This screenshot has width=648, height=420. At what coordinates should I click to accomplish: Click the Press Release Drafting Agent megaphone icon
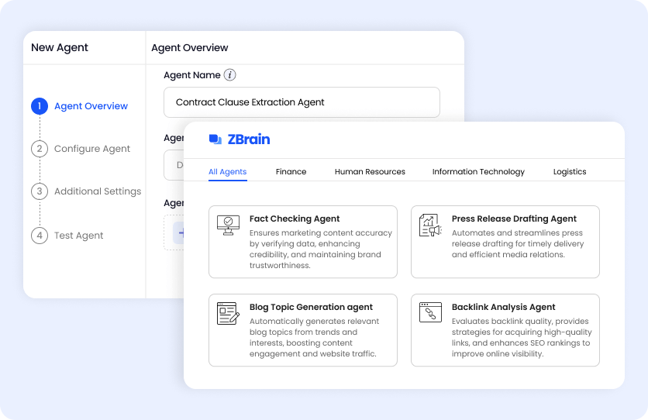pyautogui.click(x=430, y=225)
